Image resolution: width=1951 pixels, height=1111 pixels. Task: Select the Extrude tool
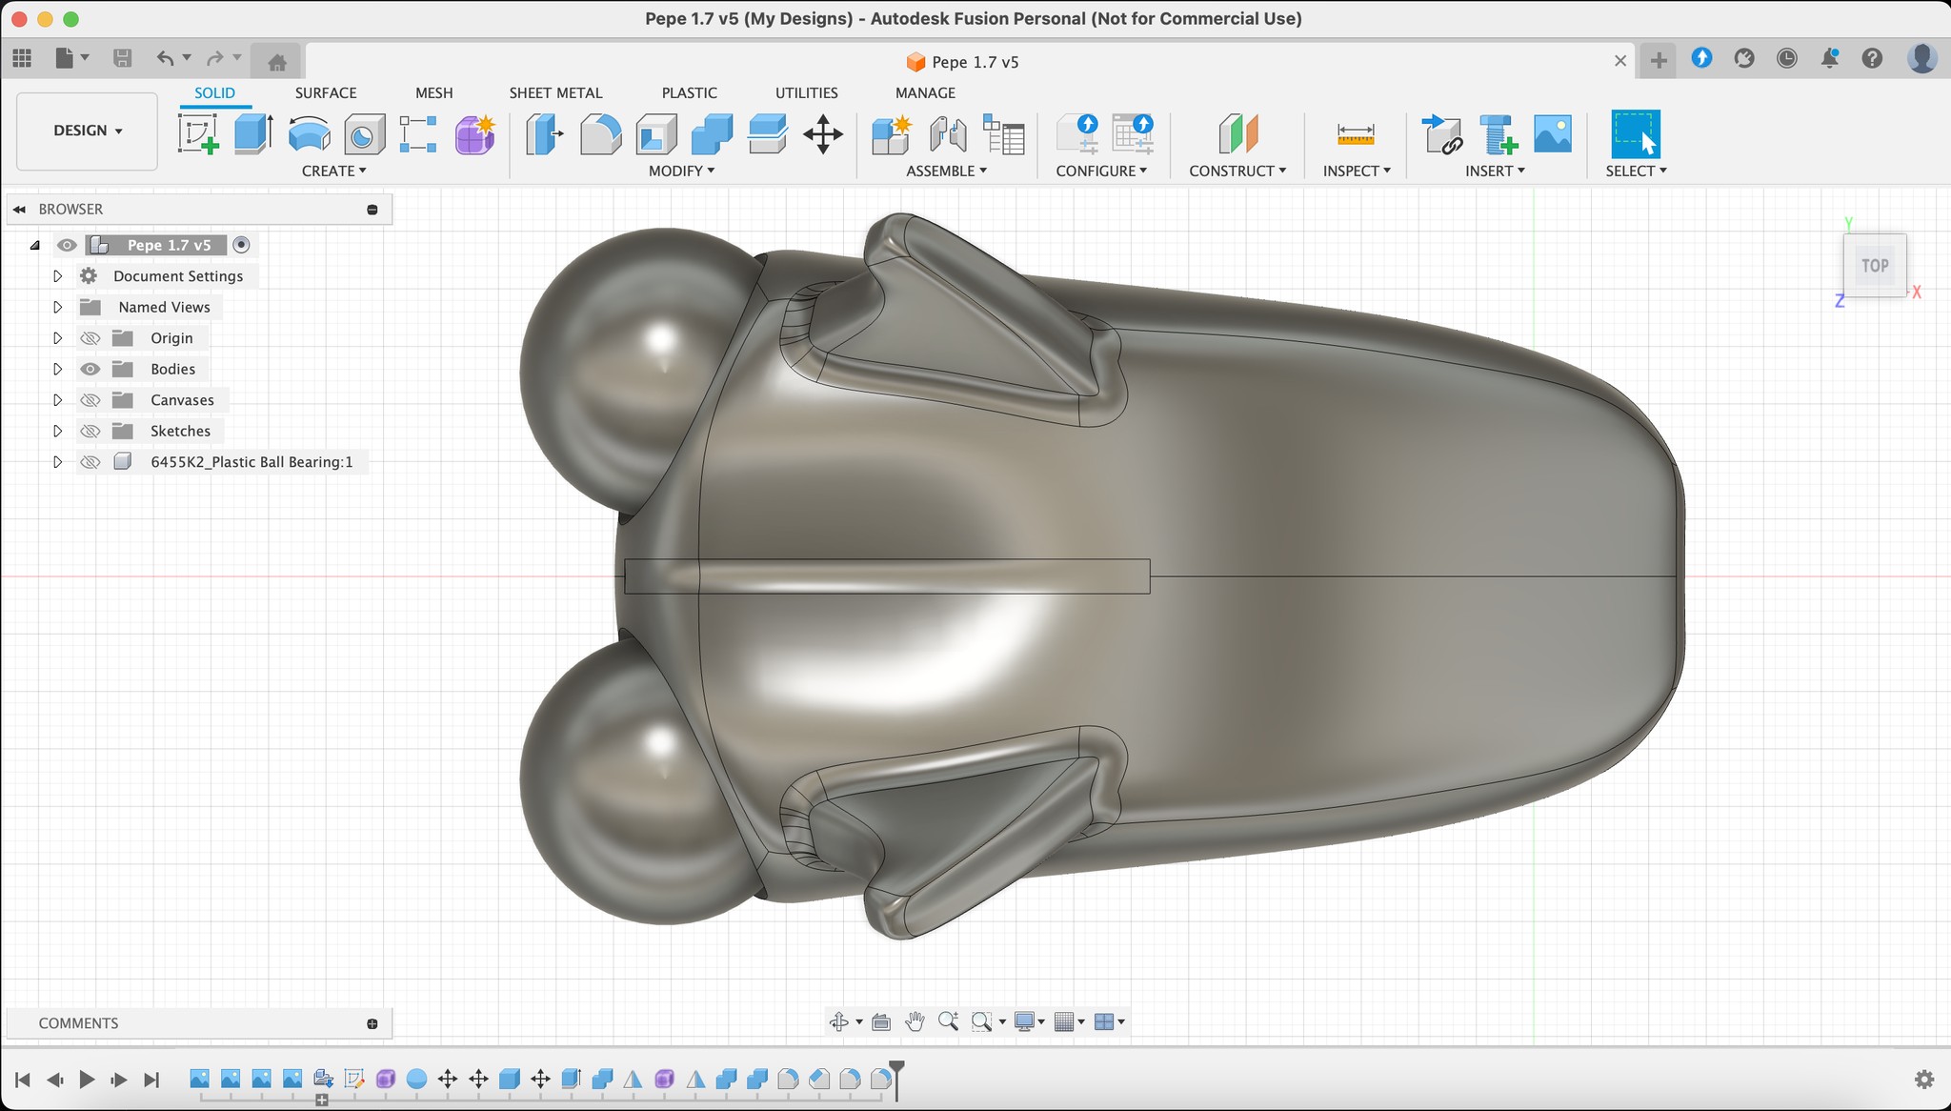click(x=253, y=133)
